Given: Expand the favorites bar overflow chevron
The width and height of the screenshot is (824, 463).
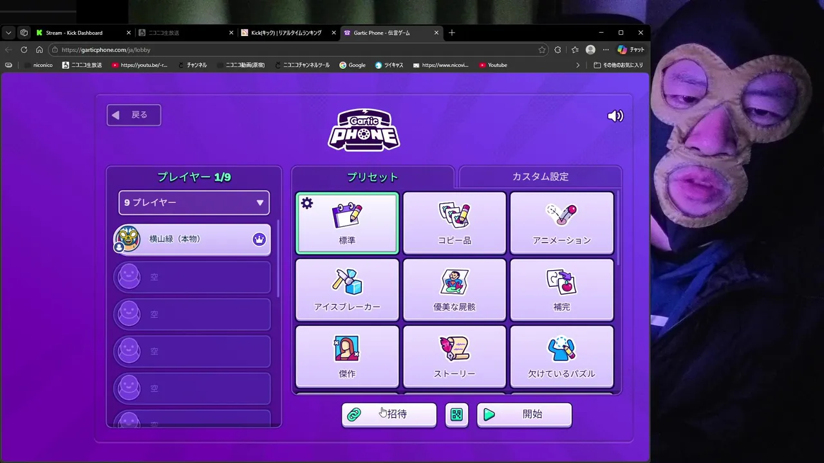Looking at the screenshot, I should click(577, 65).
